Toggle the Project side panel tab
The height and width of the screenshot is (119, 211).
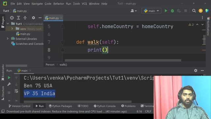click(x=3, y=22)
